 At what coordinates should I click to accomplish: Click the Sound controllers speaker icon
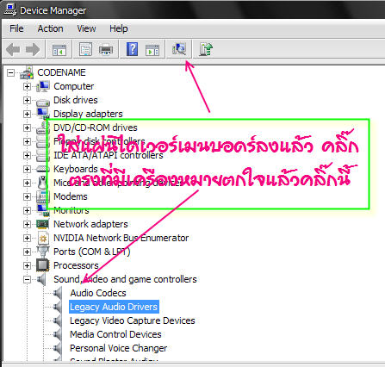42,279
